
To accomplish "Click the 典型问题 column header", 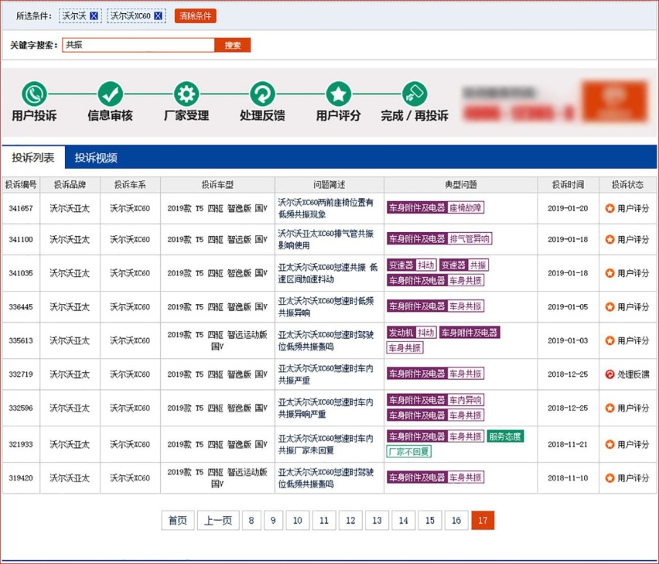I will 461,184.
